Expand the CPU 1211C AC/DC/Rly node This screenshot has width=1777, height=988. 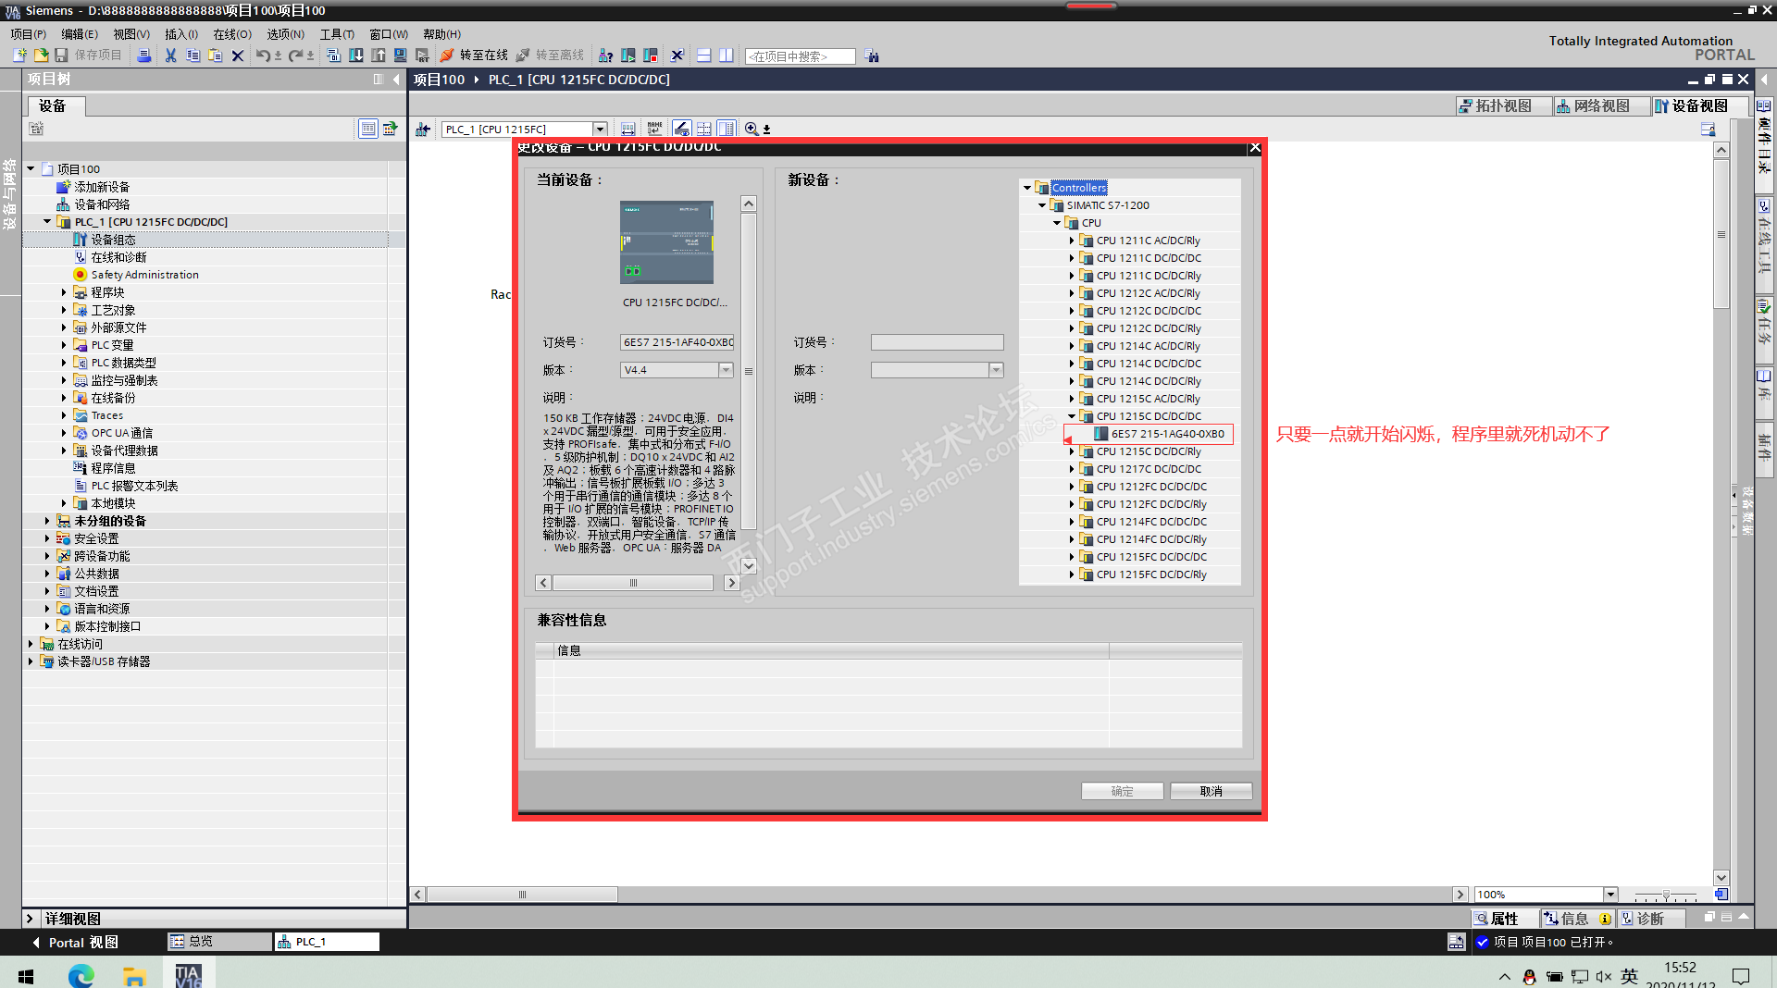(1073, 241)
